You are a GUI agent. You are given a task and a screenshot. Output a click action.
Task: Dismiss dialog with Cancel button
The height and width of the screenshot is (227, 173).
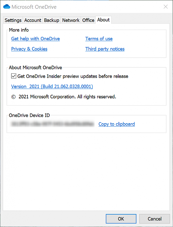click(x=155, y=219)
